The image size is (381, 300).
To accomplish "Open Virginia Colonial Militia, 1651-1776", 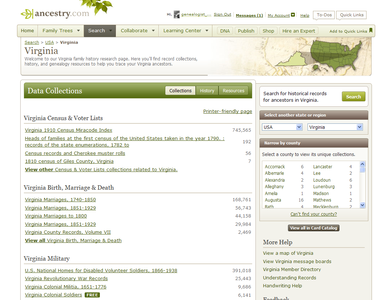I will pos(65,287).
